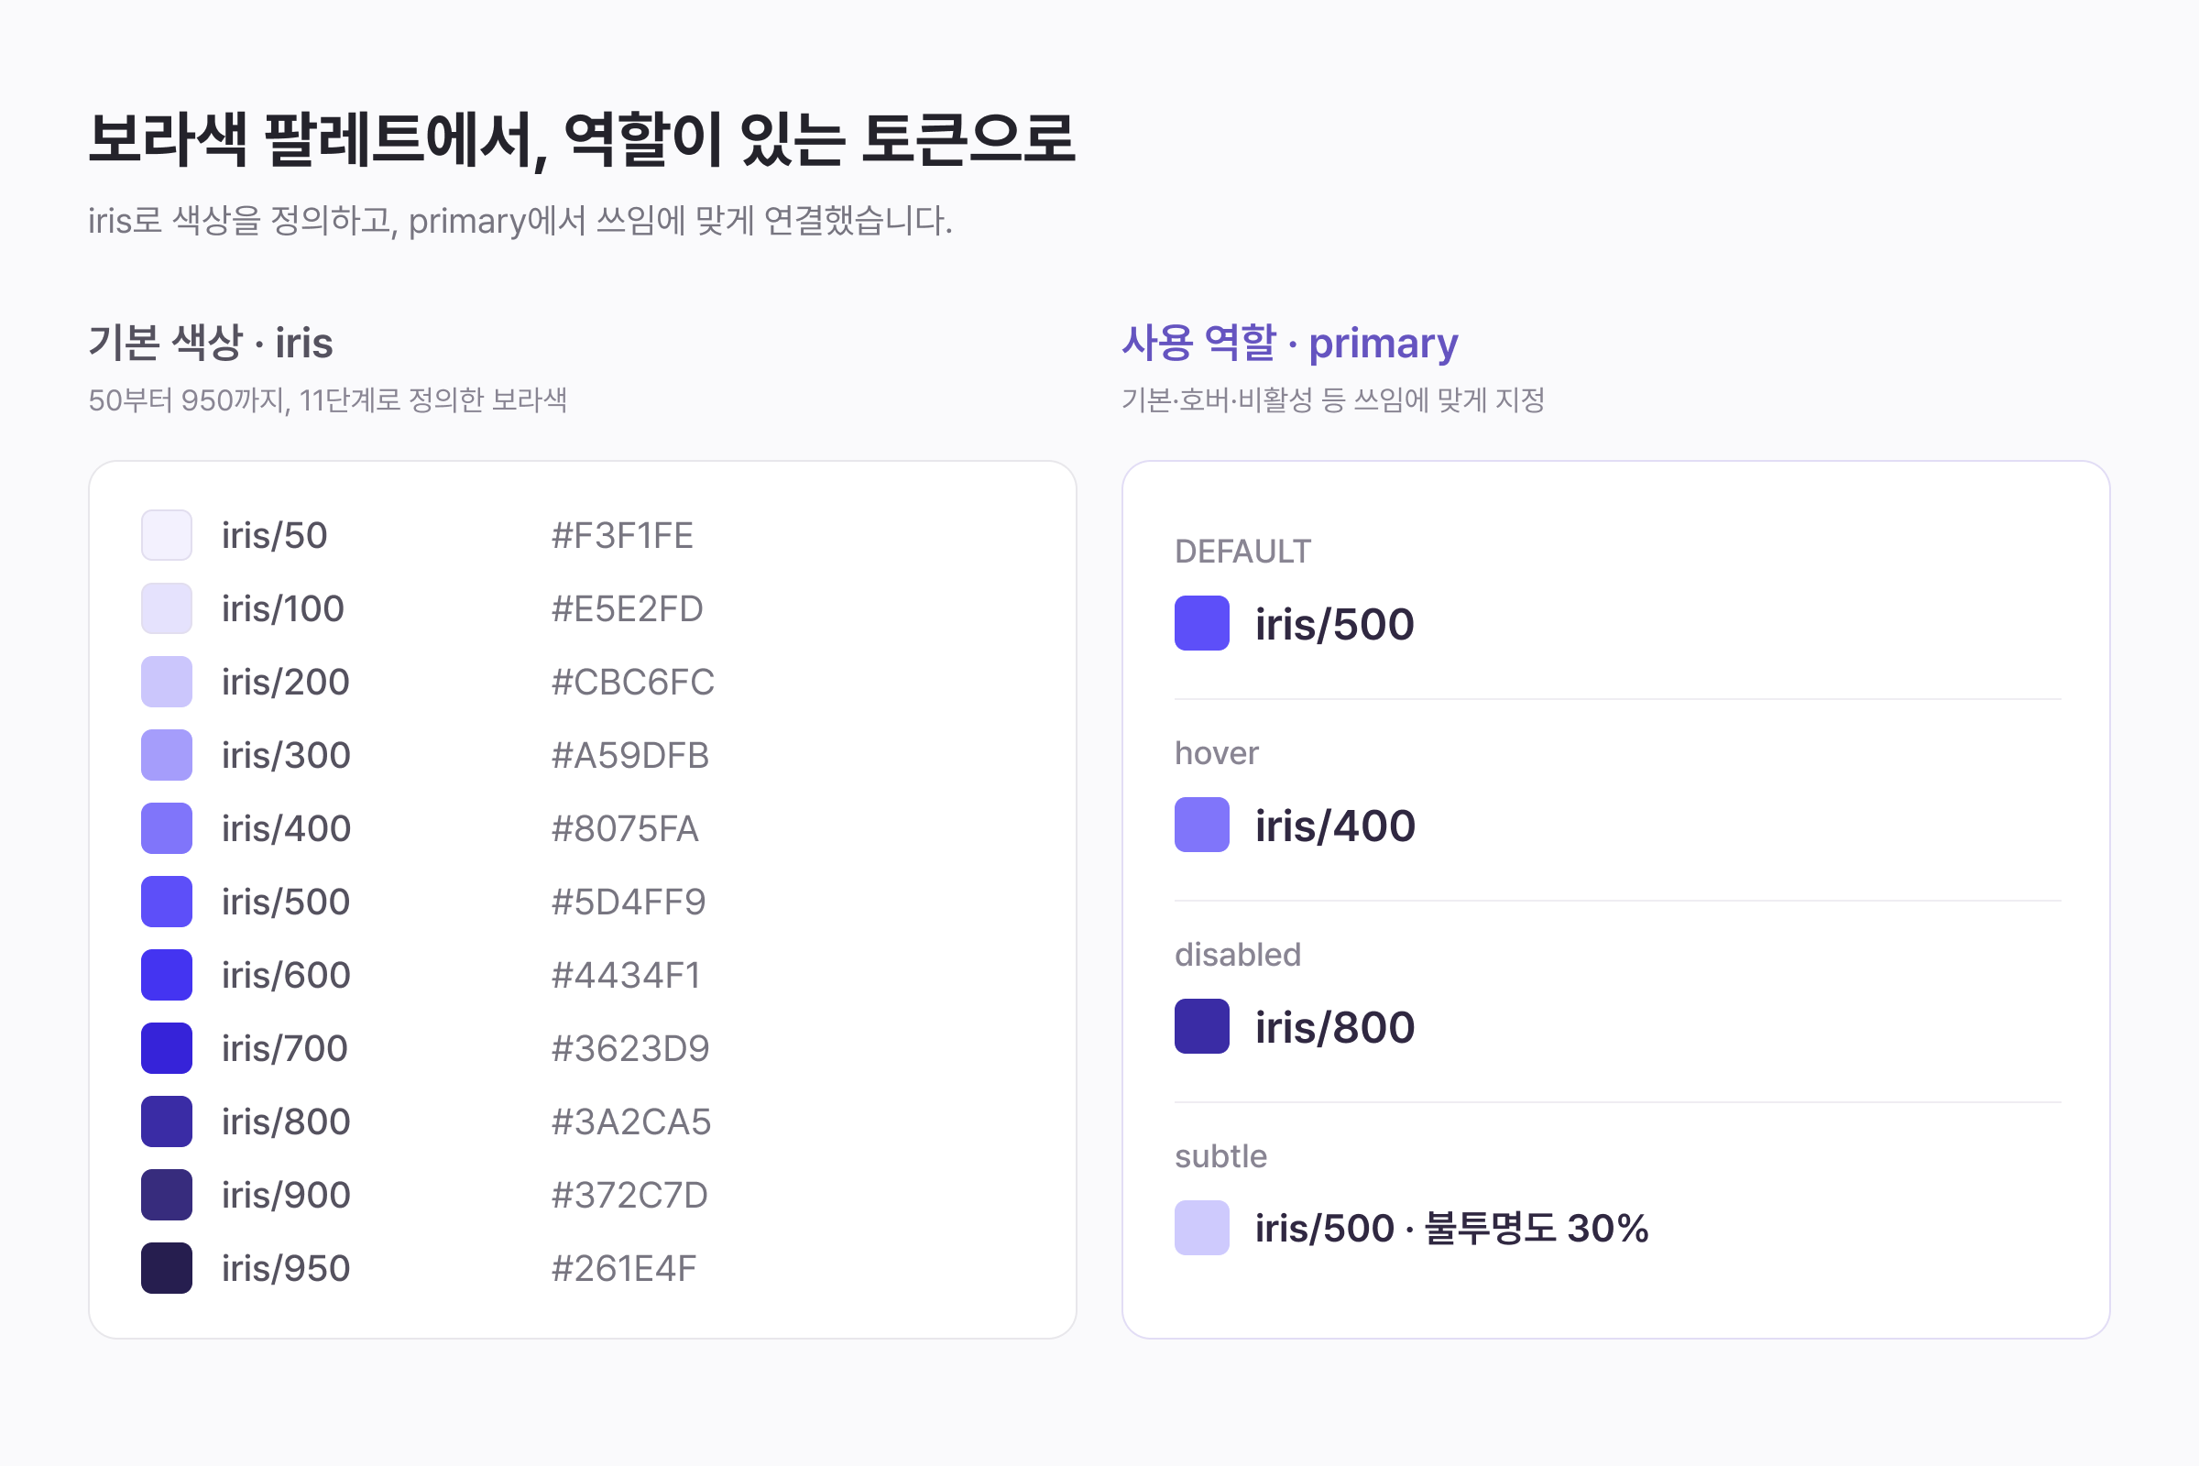Select the iris/950 darkest swatch
This screenshot has width=2199, height=1466.
point(167,1269)
